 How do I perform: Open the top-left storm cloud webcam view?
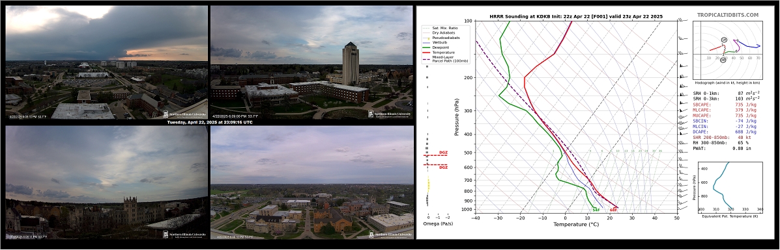[106, 62]
